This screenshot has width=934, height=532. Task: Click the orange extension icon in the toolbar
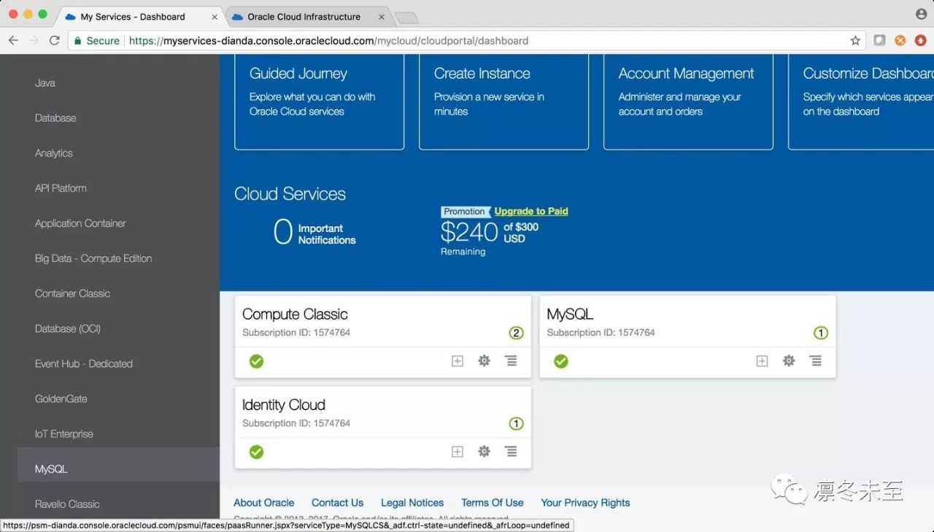click(900, 41)
